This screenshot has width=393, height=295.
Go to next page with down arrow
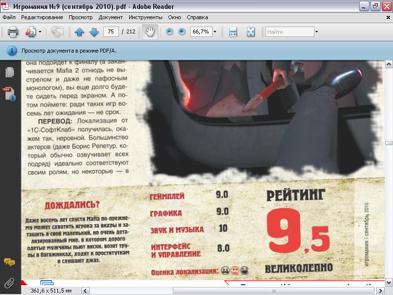click(94, 32)
